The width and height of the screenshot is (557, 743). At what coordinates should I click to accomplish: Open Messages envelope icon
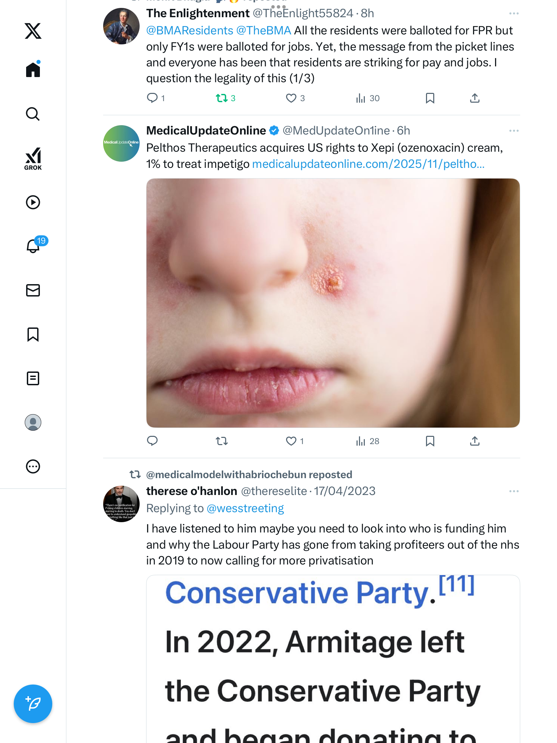(x=33, y=290)
